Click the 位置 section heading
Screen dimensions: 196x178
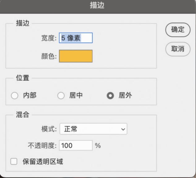[22, 78]
